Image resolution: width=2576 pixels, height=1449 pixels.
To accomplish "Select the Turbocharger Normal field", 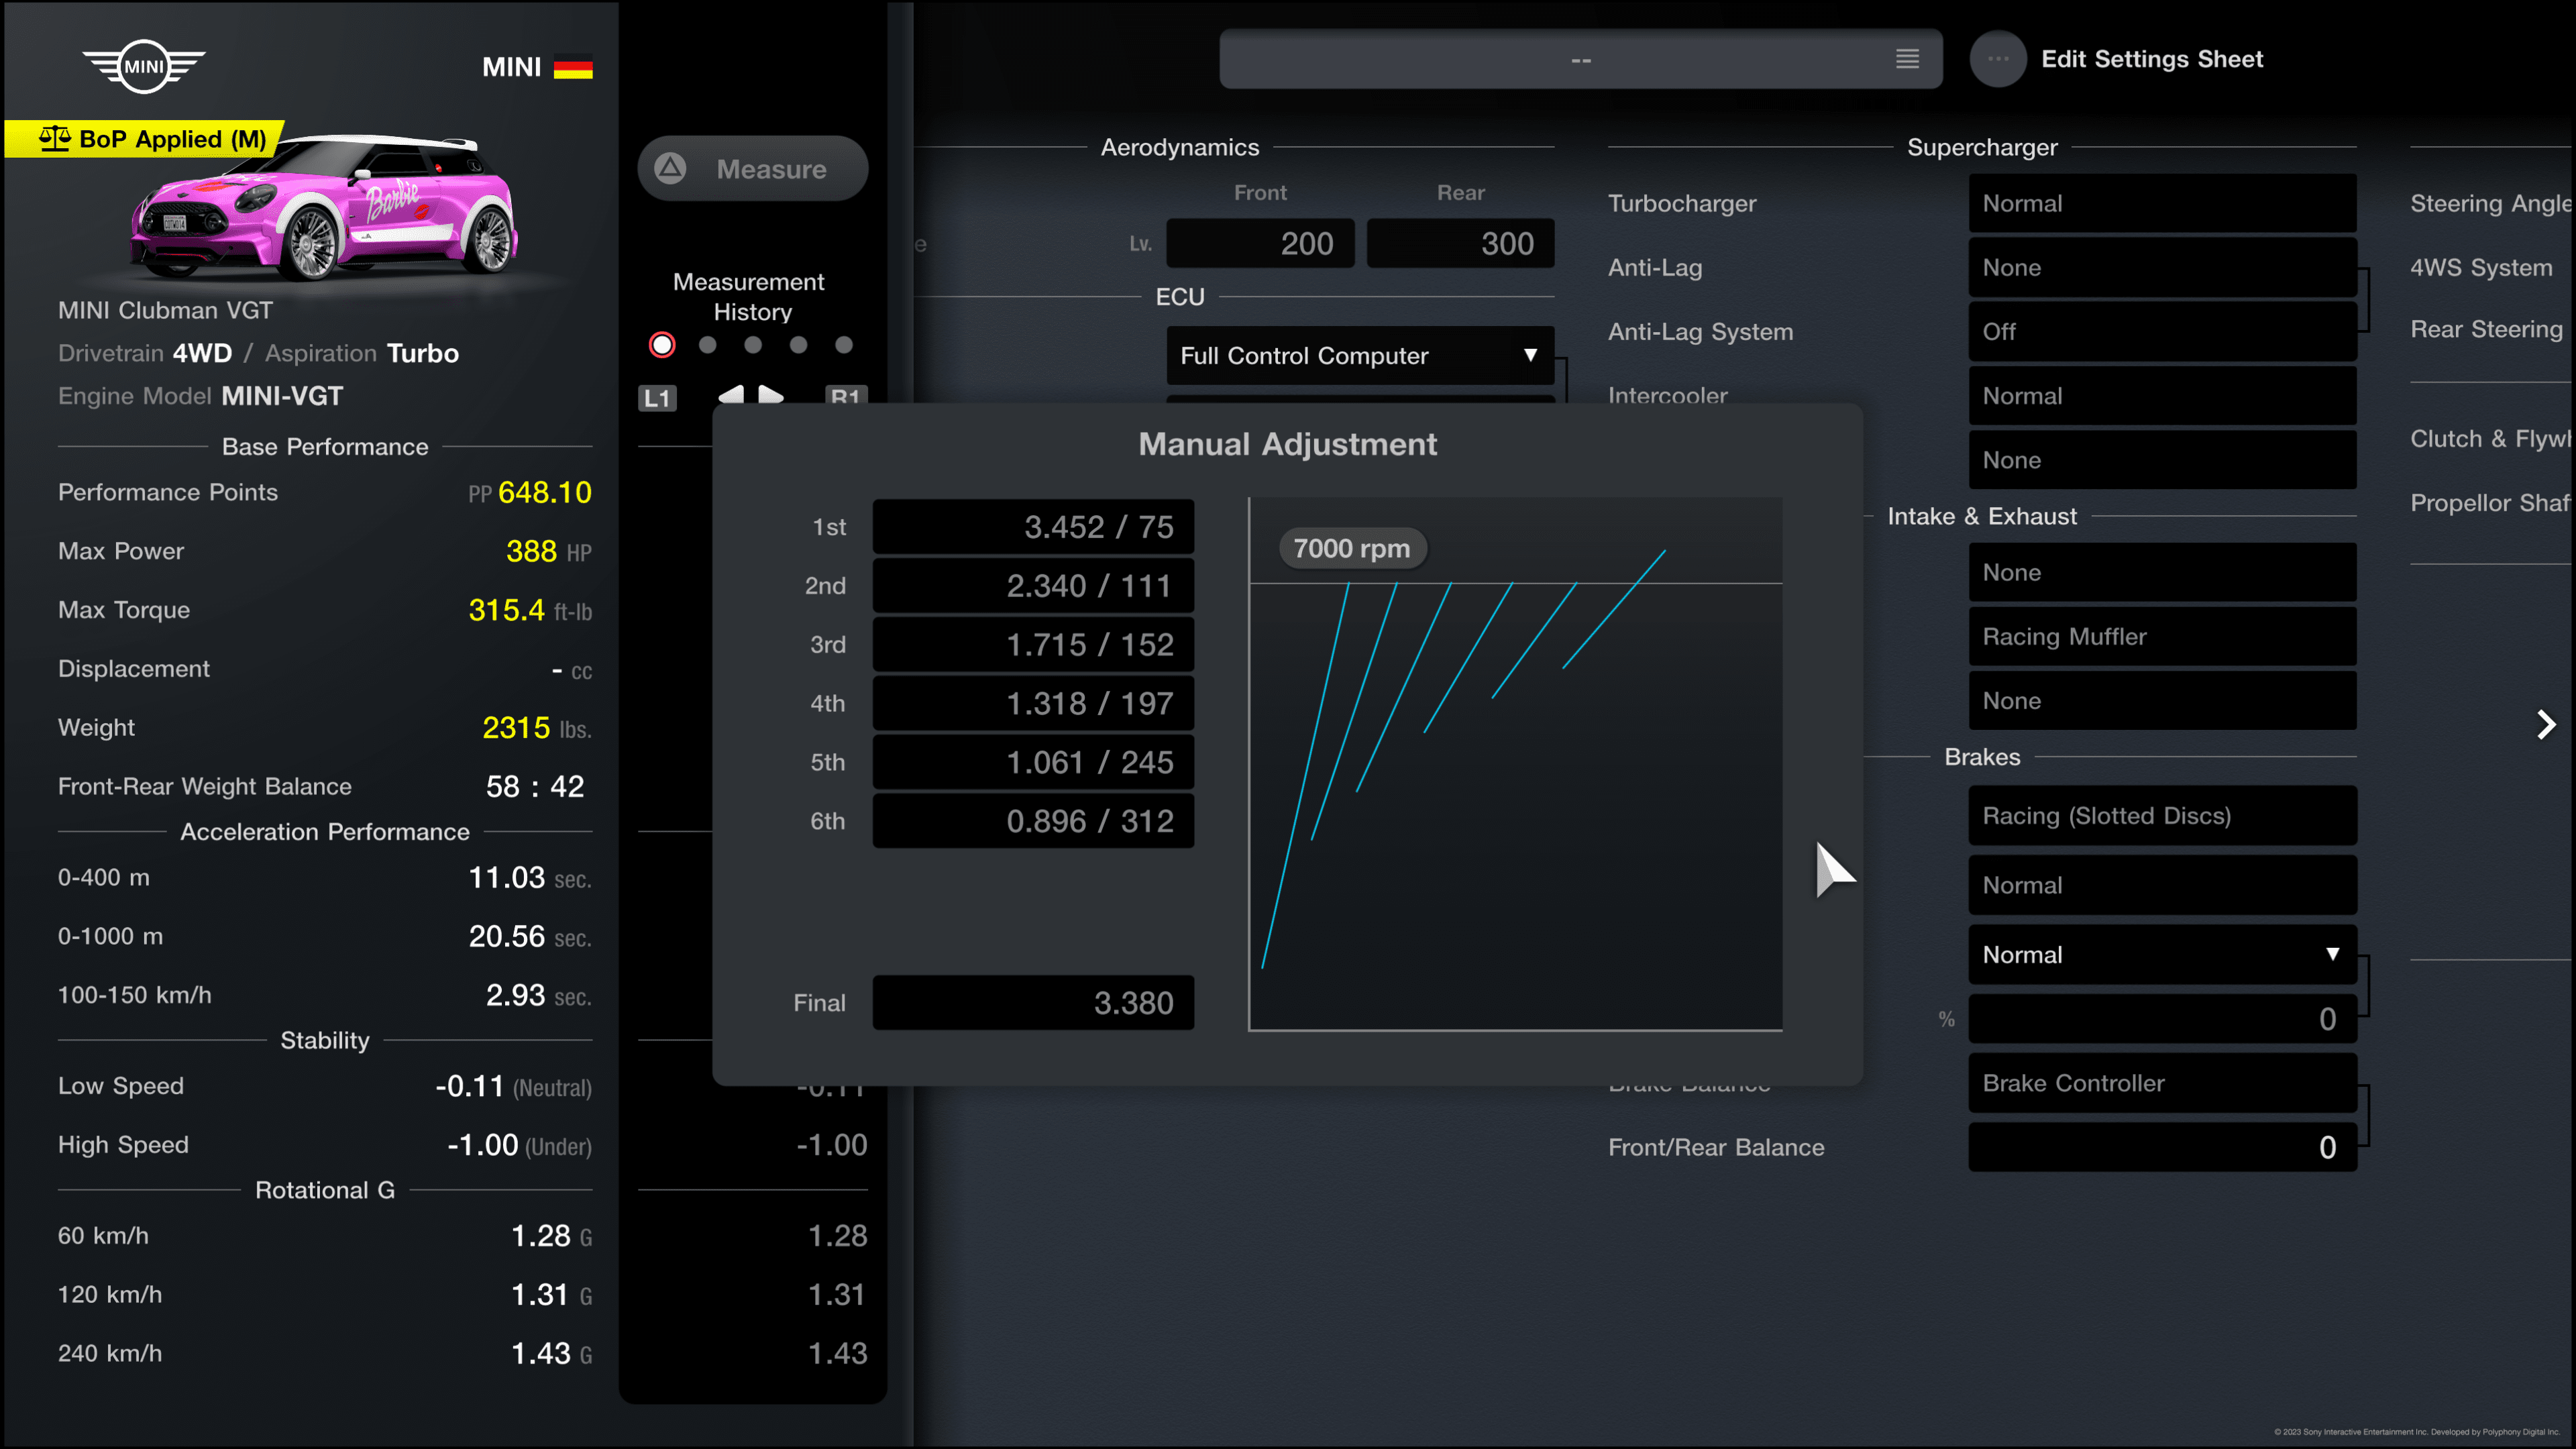I will pyautogui.click(x=2162, y=203).
